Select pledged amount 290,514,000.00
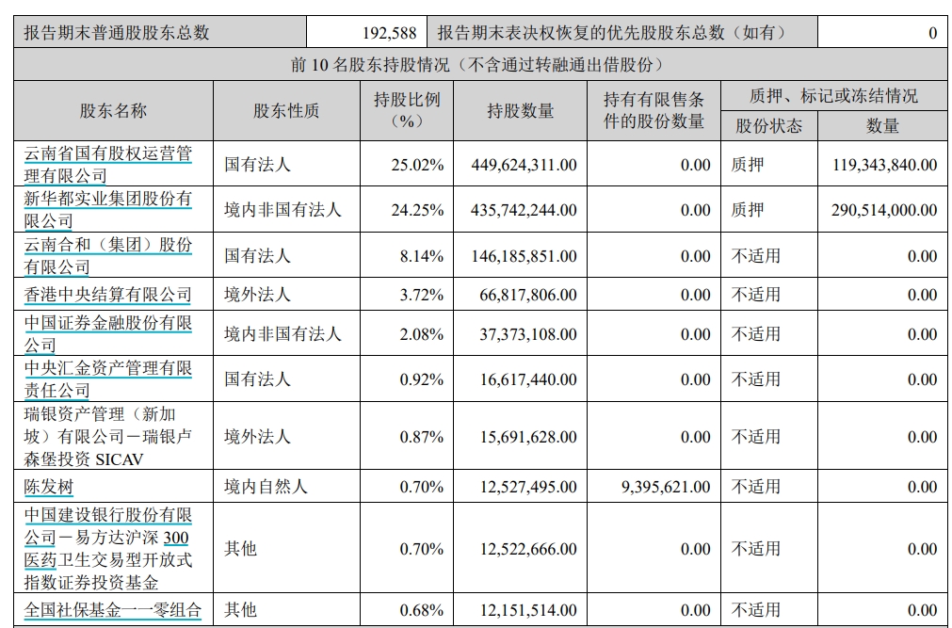952x628 pixels. (x=884, y=210)
